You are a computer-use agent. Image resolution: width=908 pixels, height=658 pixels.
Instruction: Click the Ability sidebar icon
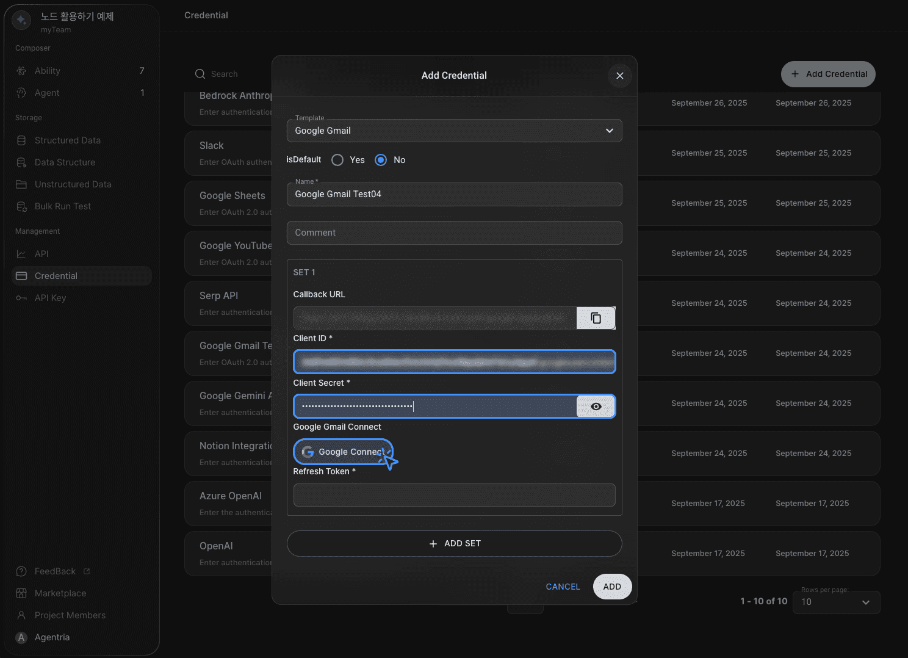(21, 71)
